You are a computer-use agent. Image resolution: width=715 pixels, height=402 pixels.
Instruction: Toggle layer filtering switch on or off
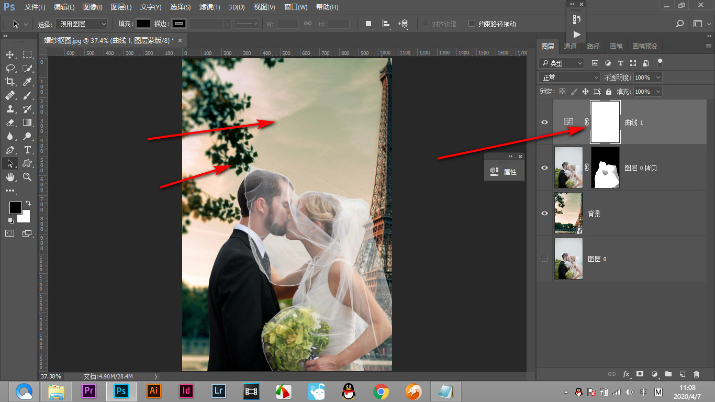[660, 62]
